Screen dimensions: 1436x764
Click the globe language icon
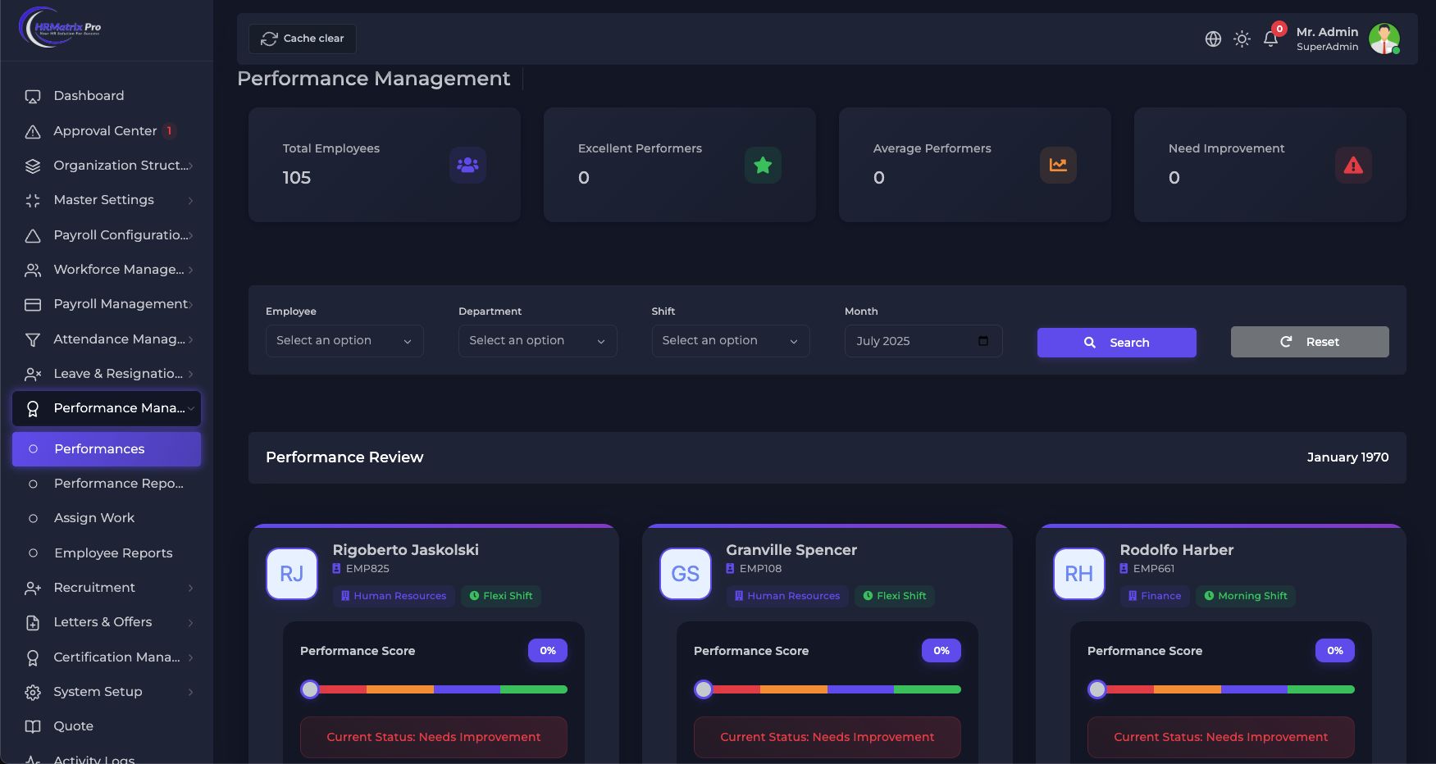click(1213, 39)
